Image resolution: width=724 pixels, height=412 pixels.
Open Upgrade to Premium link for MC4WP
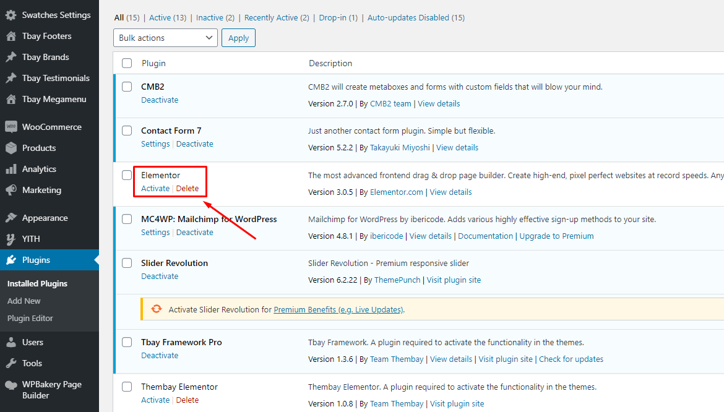pos(556,236)
